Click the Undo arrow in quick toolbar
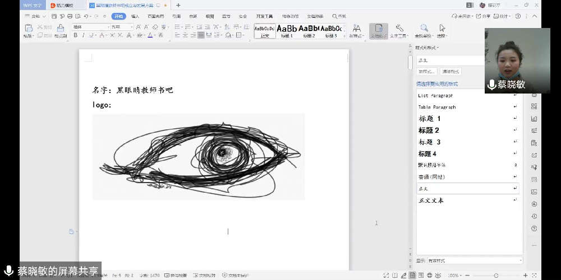561x280 pixels. pos(84,17)
